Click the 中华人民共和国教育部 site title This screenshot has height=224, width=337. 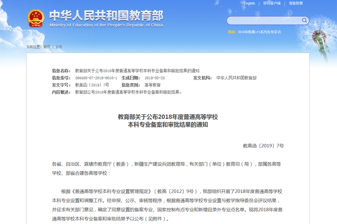(x=106, y=15)
